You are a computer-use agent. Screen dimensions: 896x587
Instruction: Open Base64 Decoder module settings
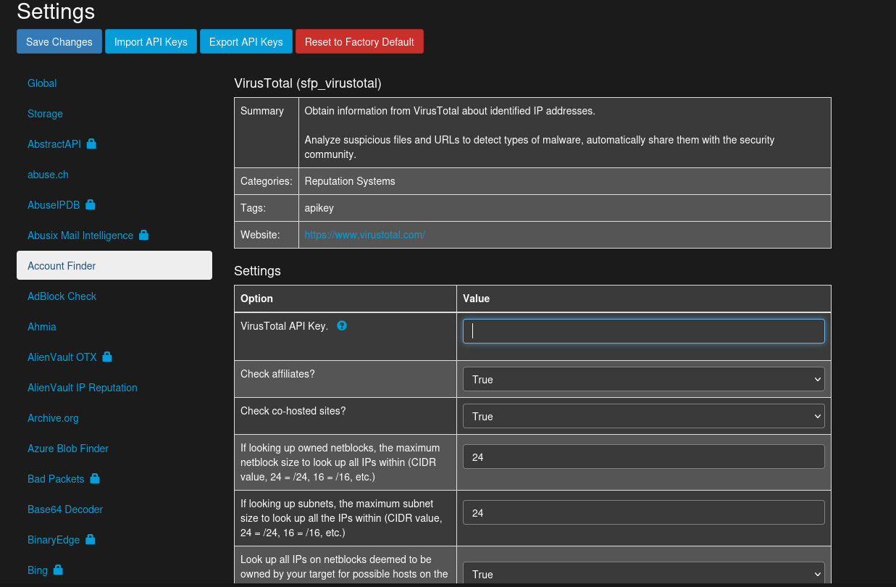click(x=65, y=509)
